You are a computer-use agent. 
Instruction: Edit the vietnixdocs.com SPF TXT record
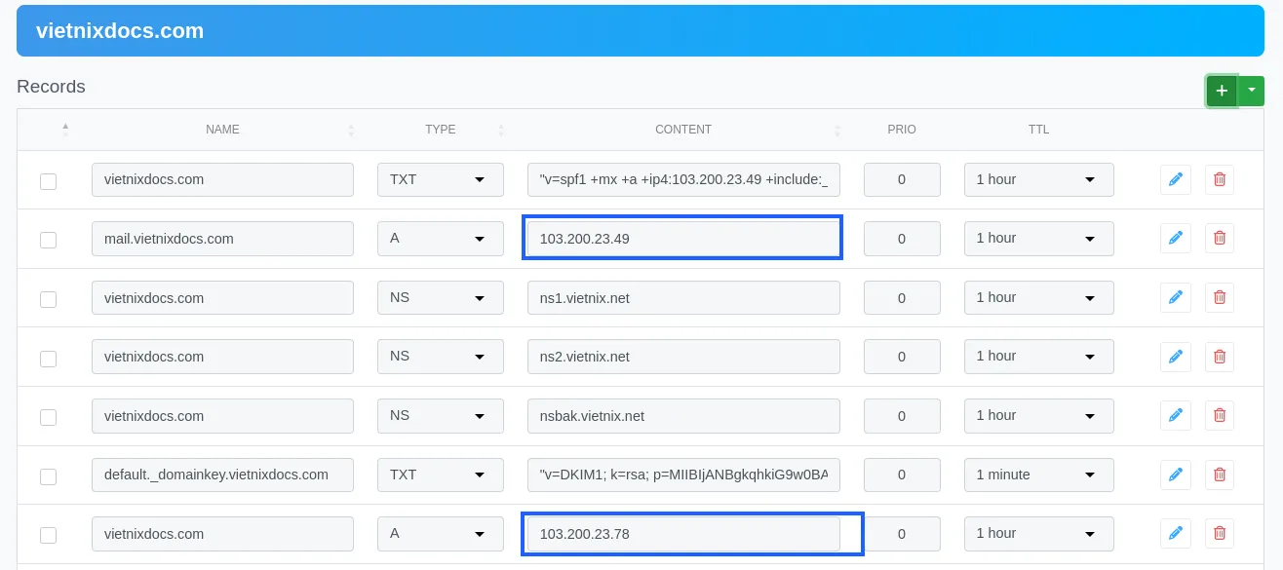1176,179
